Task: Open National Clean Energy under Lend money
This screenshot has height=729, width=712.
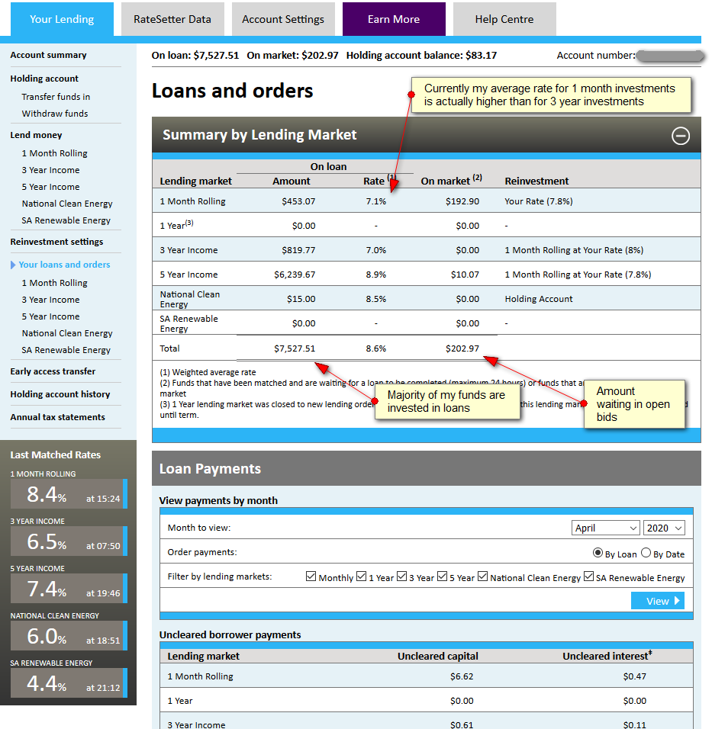Action: 67,204
